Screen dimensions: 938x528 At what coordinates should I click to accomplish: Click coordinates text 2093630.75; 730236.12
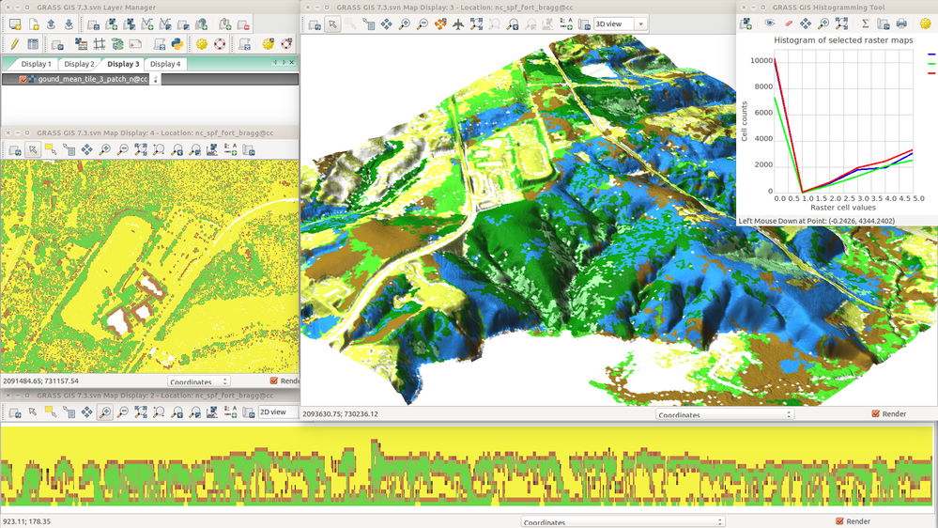341,413
